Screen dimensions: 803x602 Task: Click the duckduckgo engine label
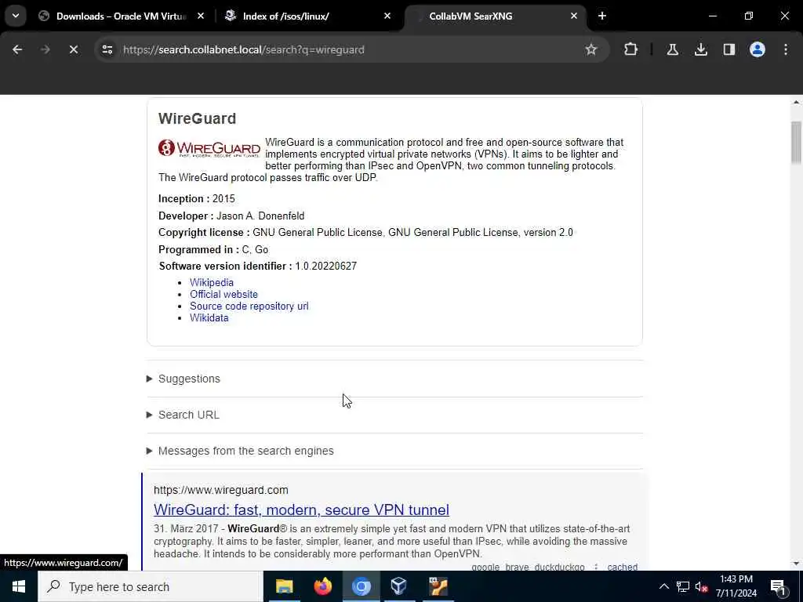(559, 567)
